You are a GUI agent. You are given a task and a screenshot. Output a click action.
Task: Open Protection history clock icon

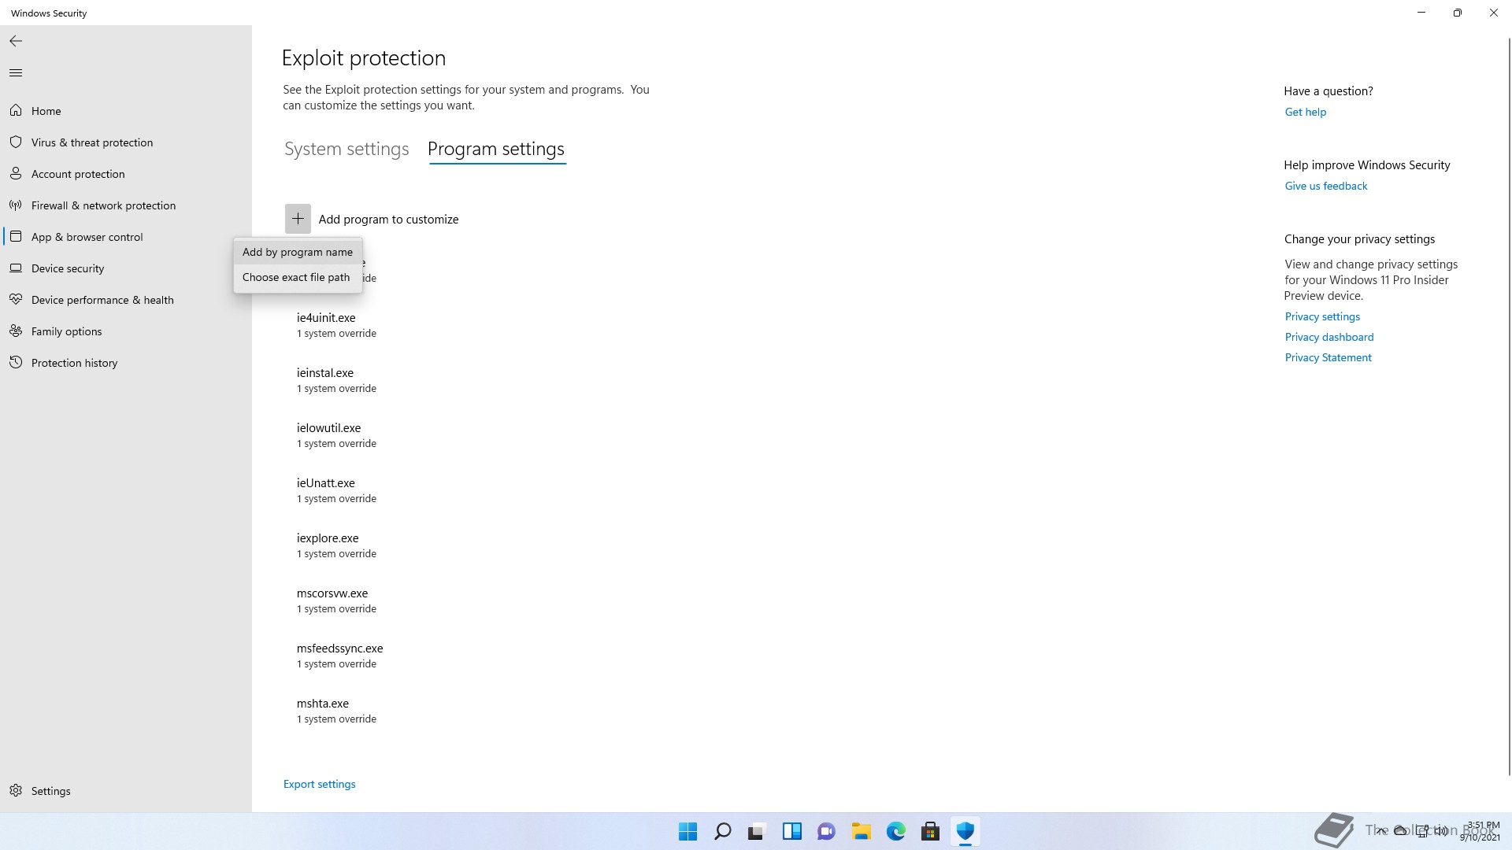(16, 363)
